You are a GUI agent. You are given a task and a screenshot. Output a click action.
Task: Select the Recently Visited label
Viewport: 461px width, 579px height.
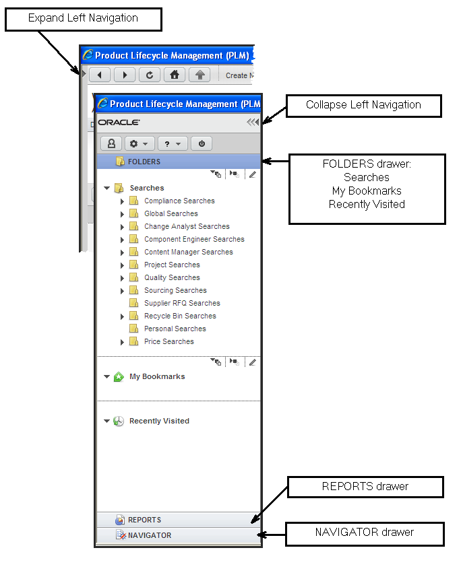159,421
